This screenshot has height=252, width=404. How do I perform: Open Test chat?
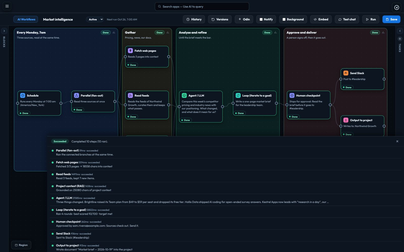tap(347, 19)
